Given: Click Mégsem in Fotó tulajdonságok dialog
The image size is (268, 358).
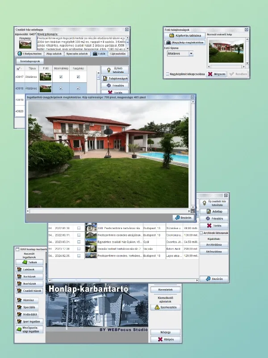Looking at the screenshot, I should pos(216,74).
